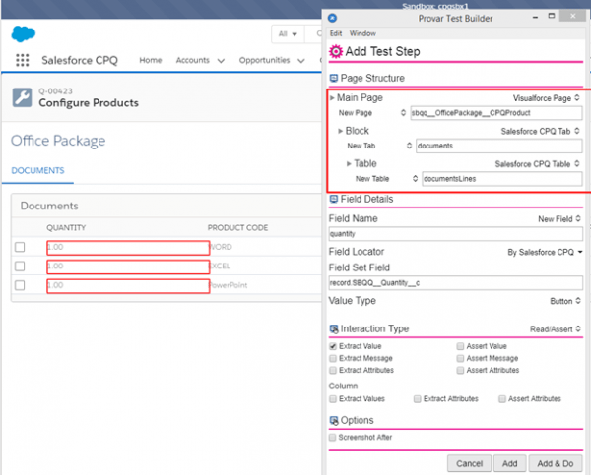Image resolution: width=591 pixels, height=475 pixels.
Task: Collapse the Main Page tree triangle
Action: (332, 98)
